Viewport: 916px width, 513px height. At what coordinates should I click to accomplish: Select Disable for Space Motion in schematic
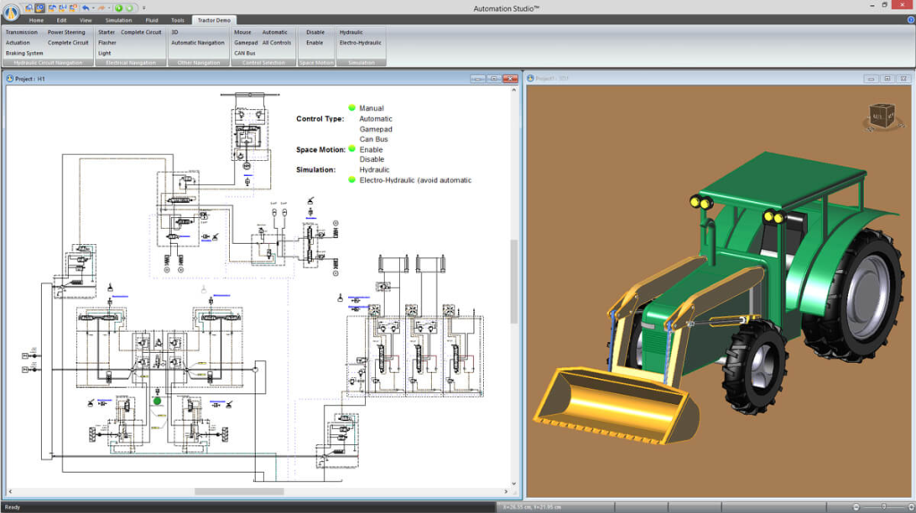(x=371, y=159)
